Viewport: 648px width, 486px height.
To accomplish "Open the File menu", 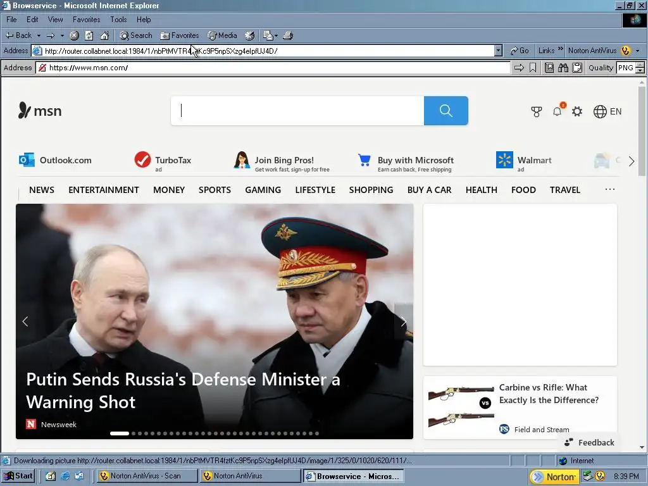I will click(11, 20).
